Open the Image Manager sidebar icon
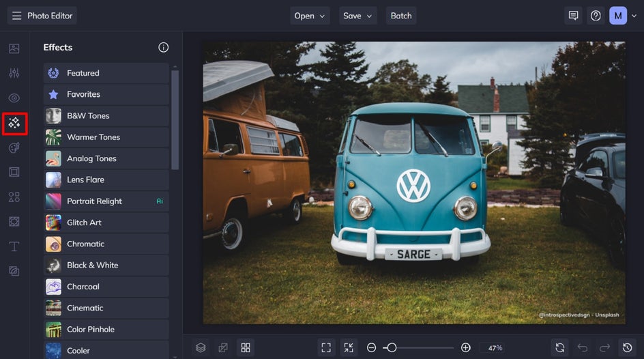The image size is (644, 359). tap(14, 48)
